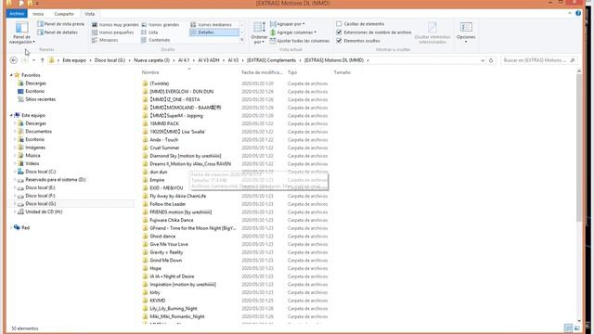This screenshot has height=334, width=594.
Task: Toggle Casillas de elemento checkbox
Action: coord(339,24)
